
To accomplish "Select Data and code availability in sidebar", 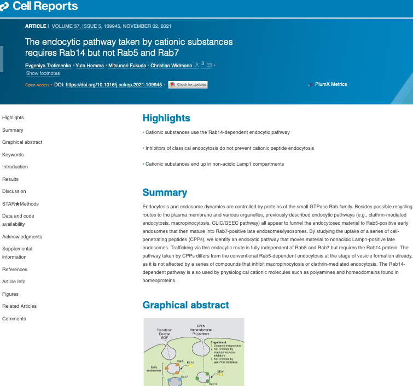I will tap(18, 220).
